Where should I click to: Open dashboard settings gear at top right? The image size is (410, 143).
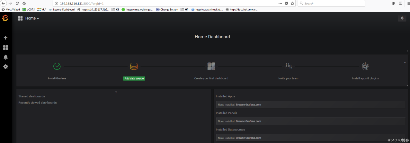click(402, 18)
